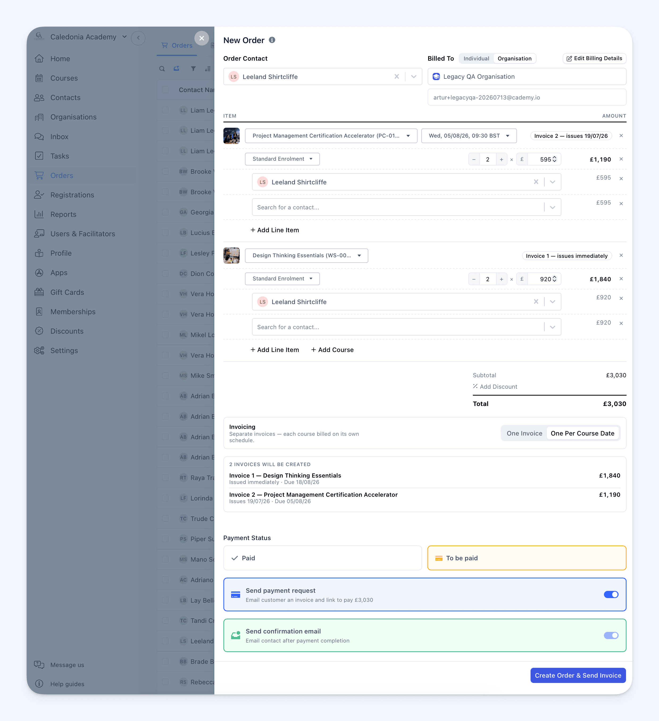
Task: Click the filter icon in orders toolbar
Action: (x=193, y=69)
